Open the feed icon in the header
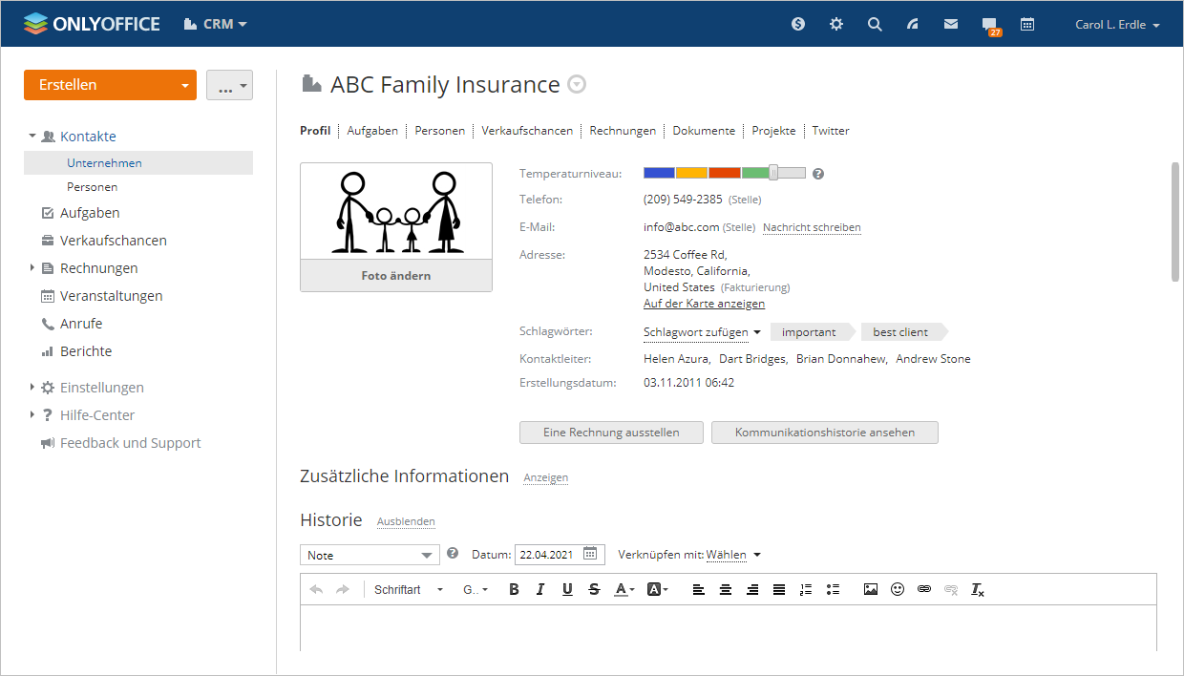 tap(913, 25)
